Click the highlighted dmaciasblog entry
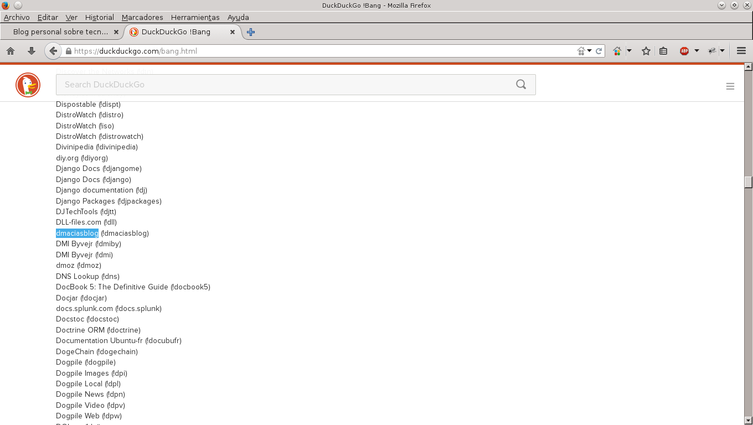The image size is (753, 425). [77, 233]
